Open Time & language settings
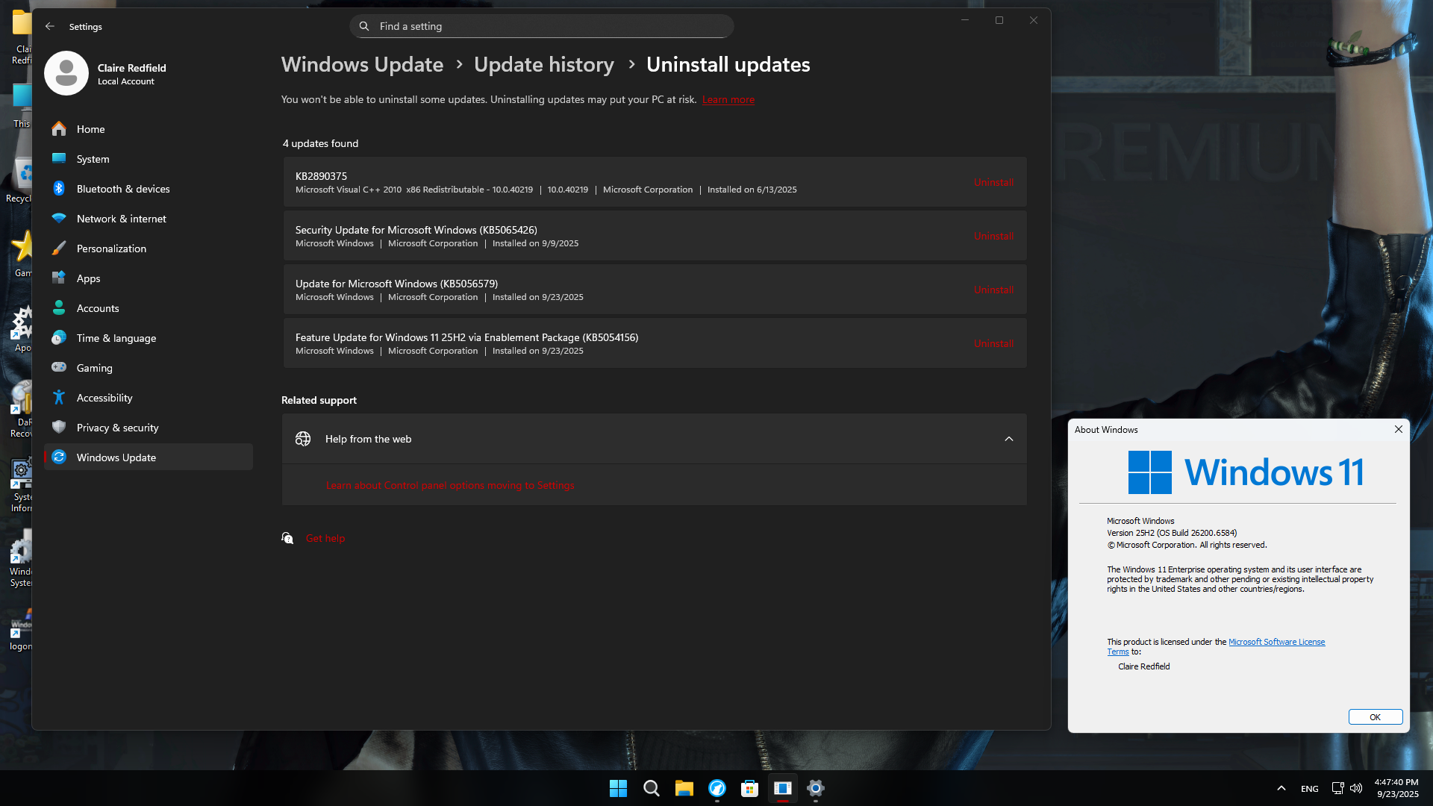 pos(149,338)
